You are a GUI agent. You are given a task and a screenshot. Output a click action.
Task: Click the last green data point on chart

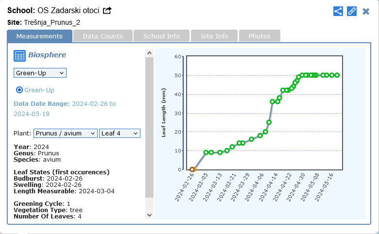point(337,75)
